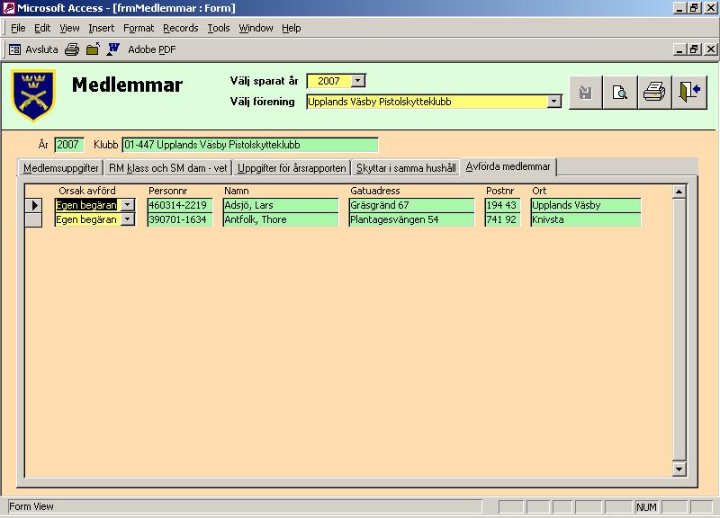Switch to RM klass och SM dam - vet tab
720x518 pixels.
(167, 168)
